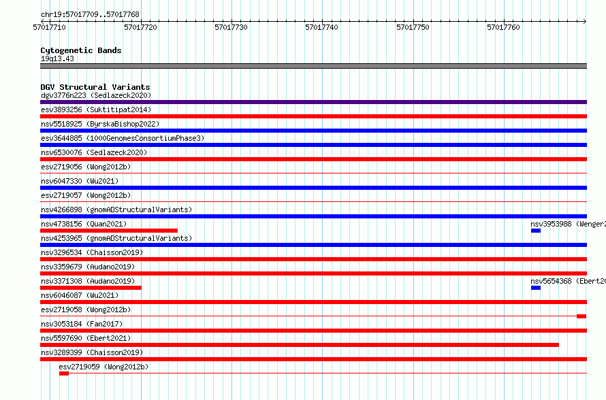Click the small red start block of esv2719059

[x=64, y=373]
